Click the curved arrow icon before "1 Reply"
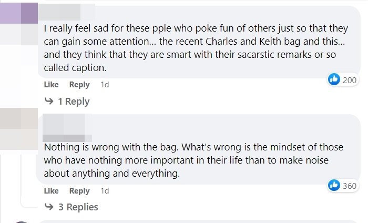 tap(49, 101)
